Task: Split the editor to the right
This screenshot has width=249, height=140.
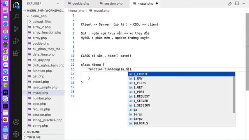Action: [x=237, y=3]
